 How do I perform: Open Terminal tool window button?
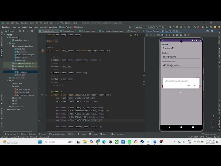pyautogui.click(x=93, y=134)
